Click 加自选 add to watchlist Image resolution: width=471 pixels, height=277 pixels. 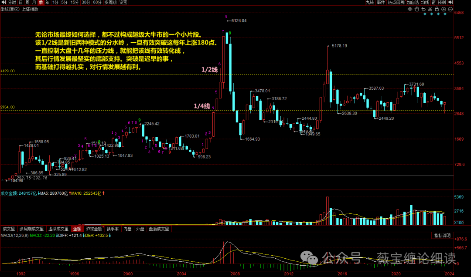pos(413,3)
